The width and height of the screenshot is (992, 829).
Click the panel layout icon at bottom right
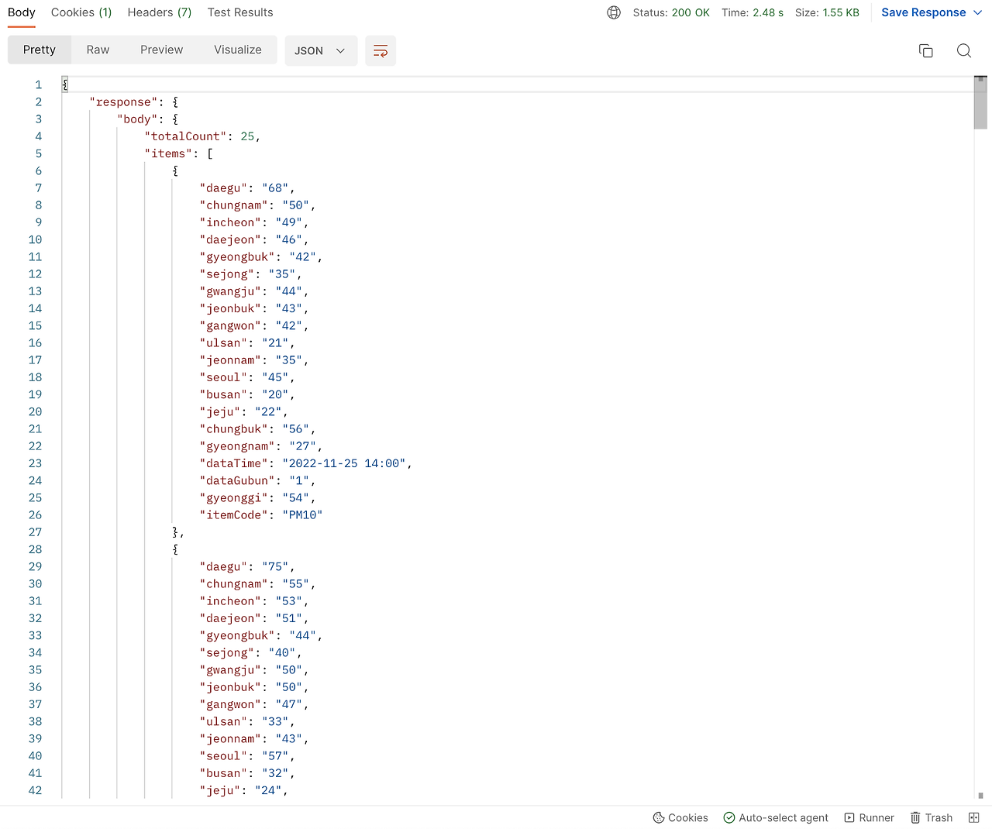974,817
